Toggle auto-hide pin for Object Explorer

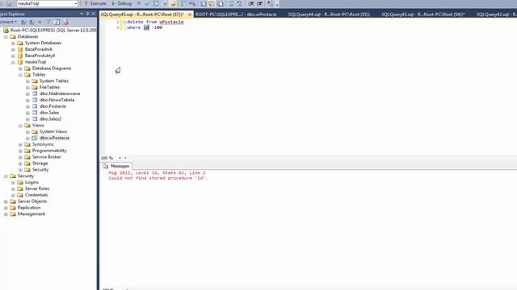tap(87, 14)
